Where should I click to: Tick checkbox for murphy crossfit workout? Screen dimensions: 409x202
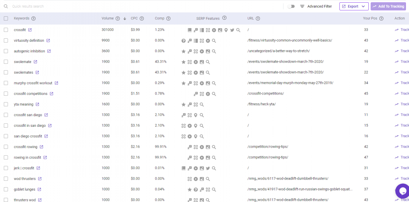click(6, 83)
